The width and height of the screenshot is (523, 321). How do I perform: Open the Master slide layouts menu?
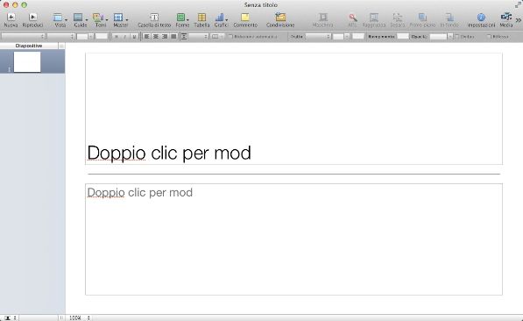tap(120, 19)
